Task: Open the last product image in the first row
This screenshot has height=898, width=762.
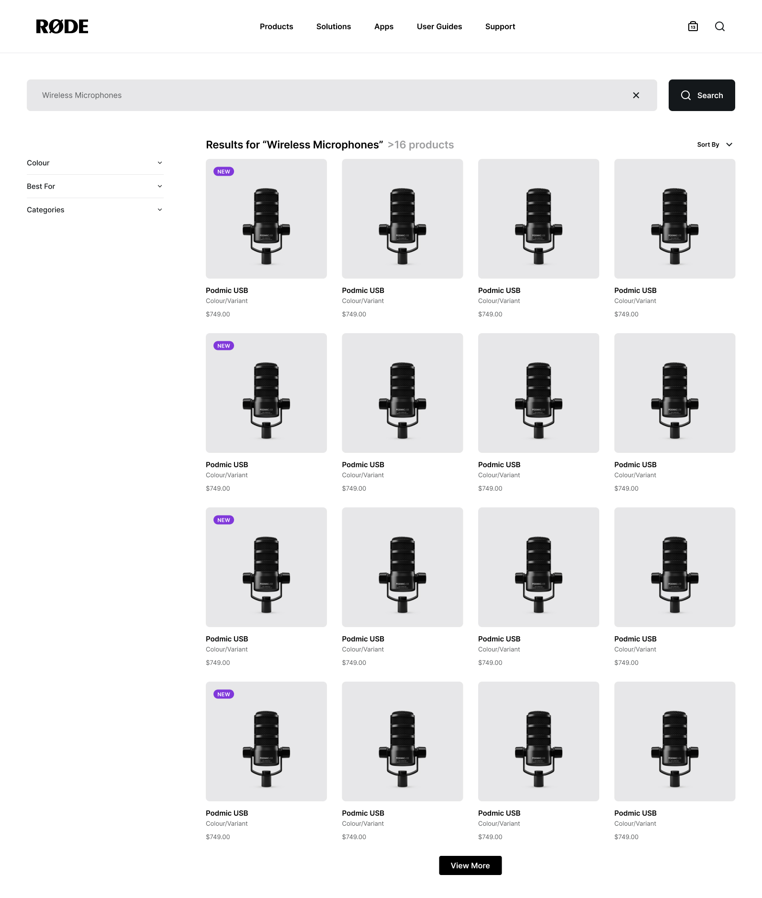Action: (x=675, y=219)
